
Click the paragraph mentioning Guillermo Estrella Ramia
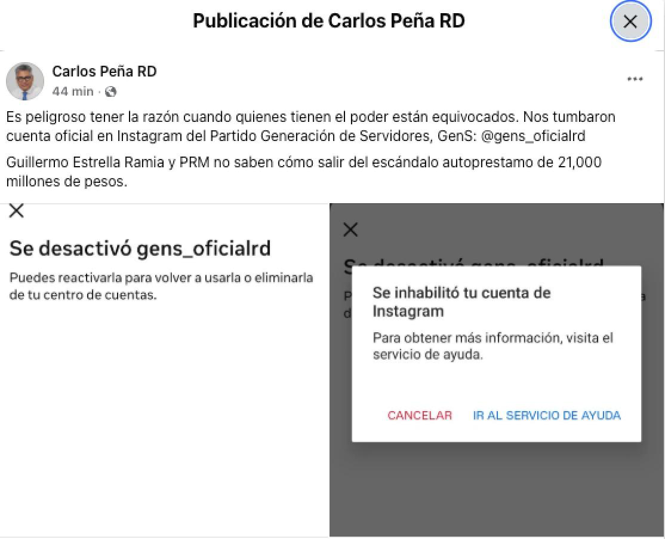[303, 171]
